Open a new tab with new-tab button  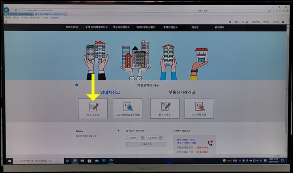click(x=65, y=14)
